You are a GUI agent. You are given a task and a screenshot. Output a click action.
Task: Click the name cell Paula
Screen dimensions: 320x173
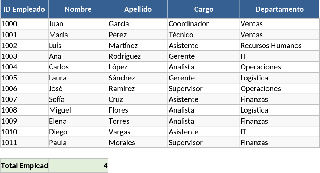click(78, 143)
